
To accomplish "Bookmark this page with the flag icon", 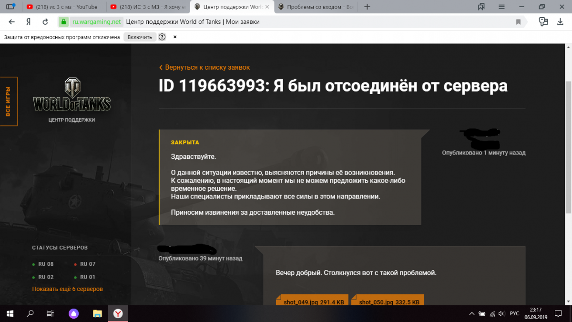I will [518, 22].
